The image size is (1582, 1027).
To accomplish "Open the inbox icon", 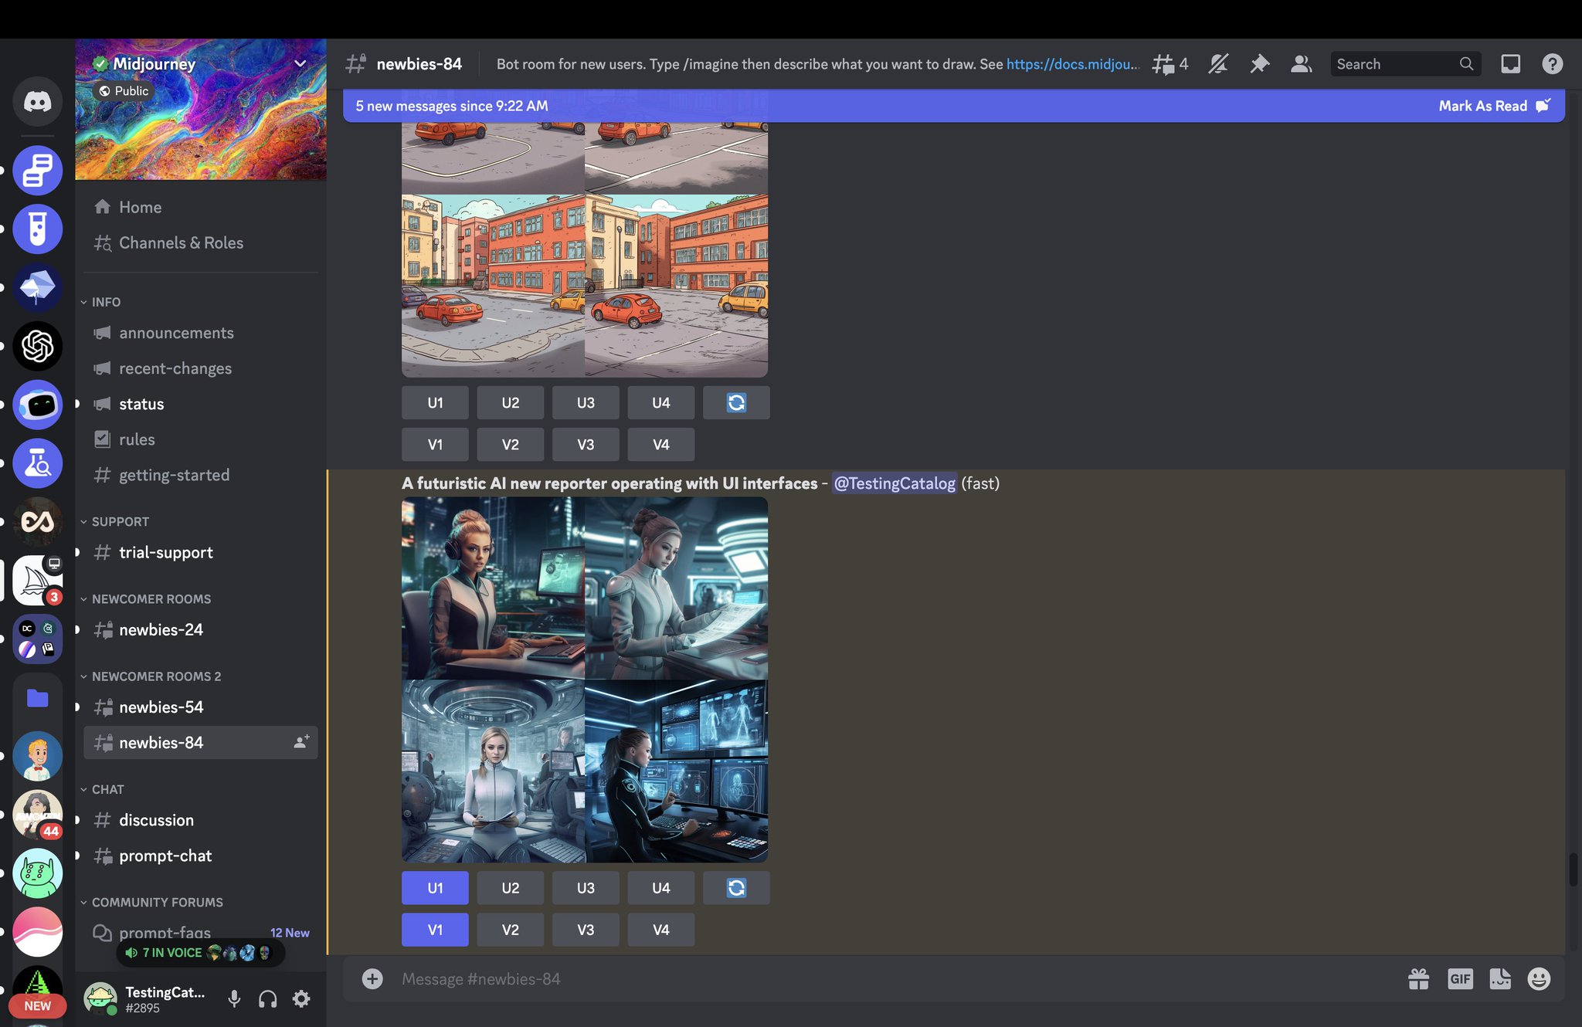I will coord(1510,64).
